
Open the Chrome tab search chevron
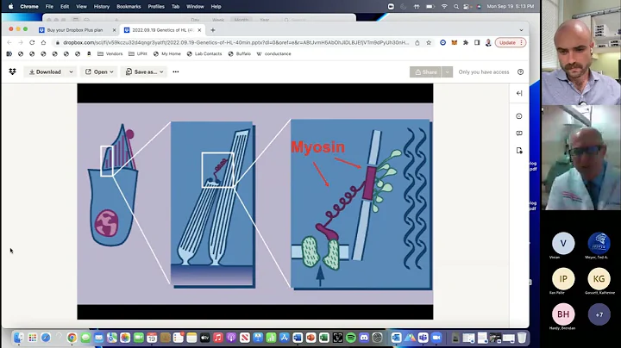[x=521, y=30]
